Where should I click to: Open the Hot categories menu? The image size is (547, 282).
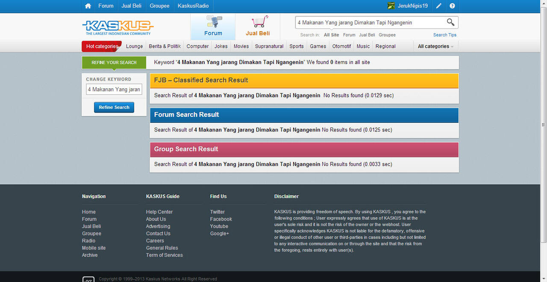[102, 47]
